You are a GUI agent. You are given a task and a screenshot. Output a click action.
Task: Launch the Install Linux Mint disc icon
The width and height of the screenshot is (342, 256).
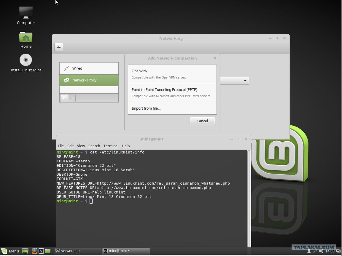tap(26, 63)
